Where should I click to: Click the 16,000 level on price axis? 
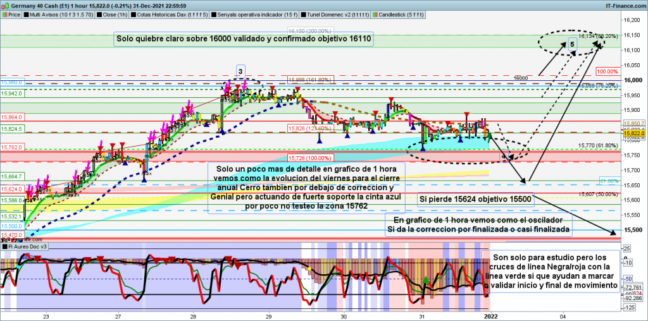tap(633, 80)
